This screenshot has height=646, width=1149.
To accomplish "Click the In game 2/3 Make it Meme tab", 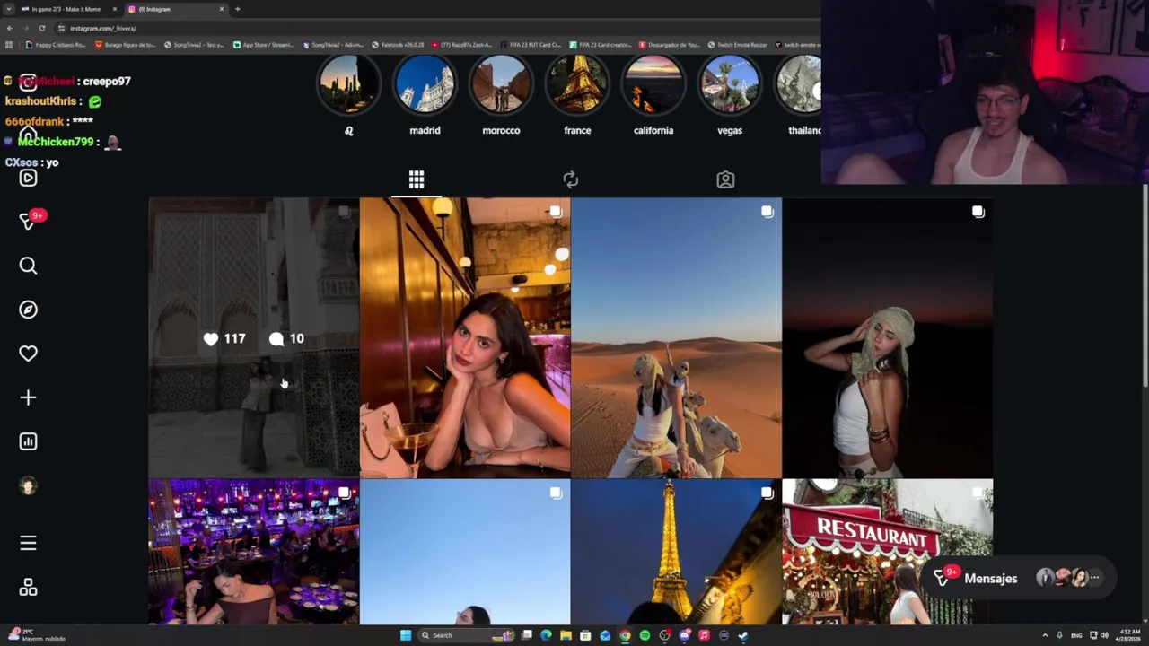I will click(x=67, y=9).
